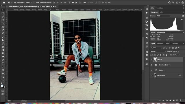Switch to the Info tab
Screen dimensions: 185x104
(161, 12)
